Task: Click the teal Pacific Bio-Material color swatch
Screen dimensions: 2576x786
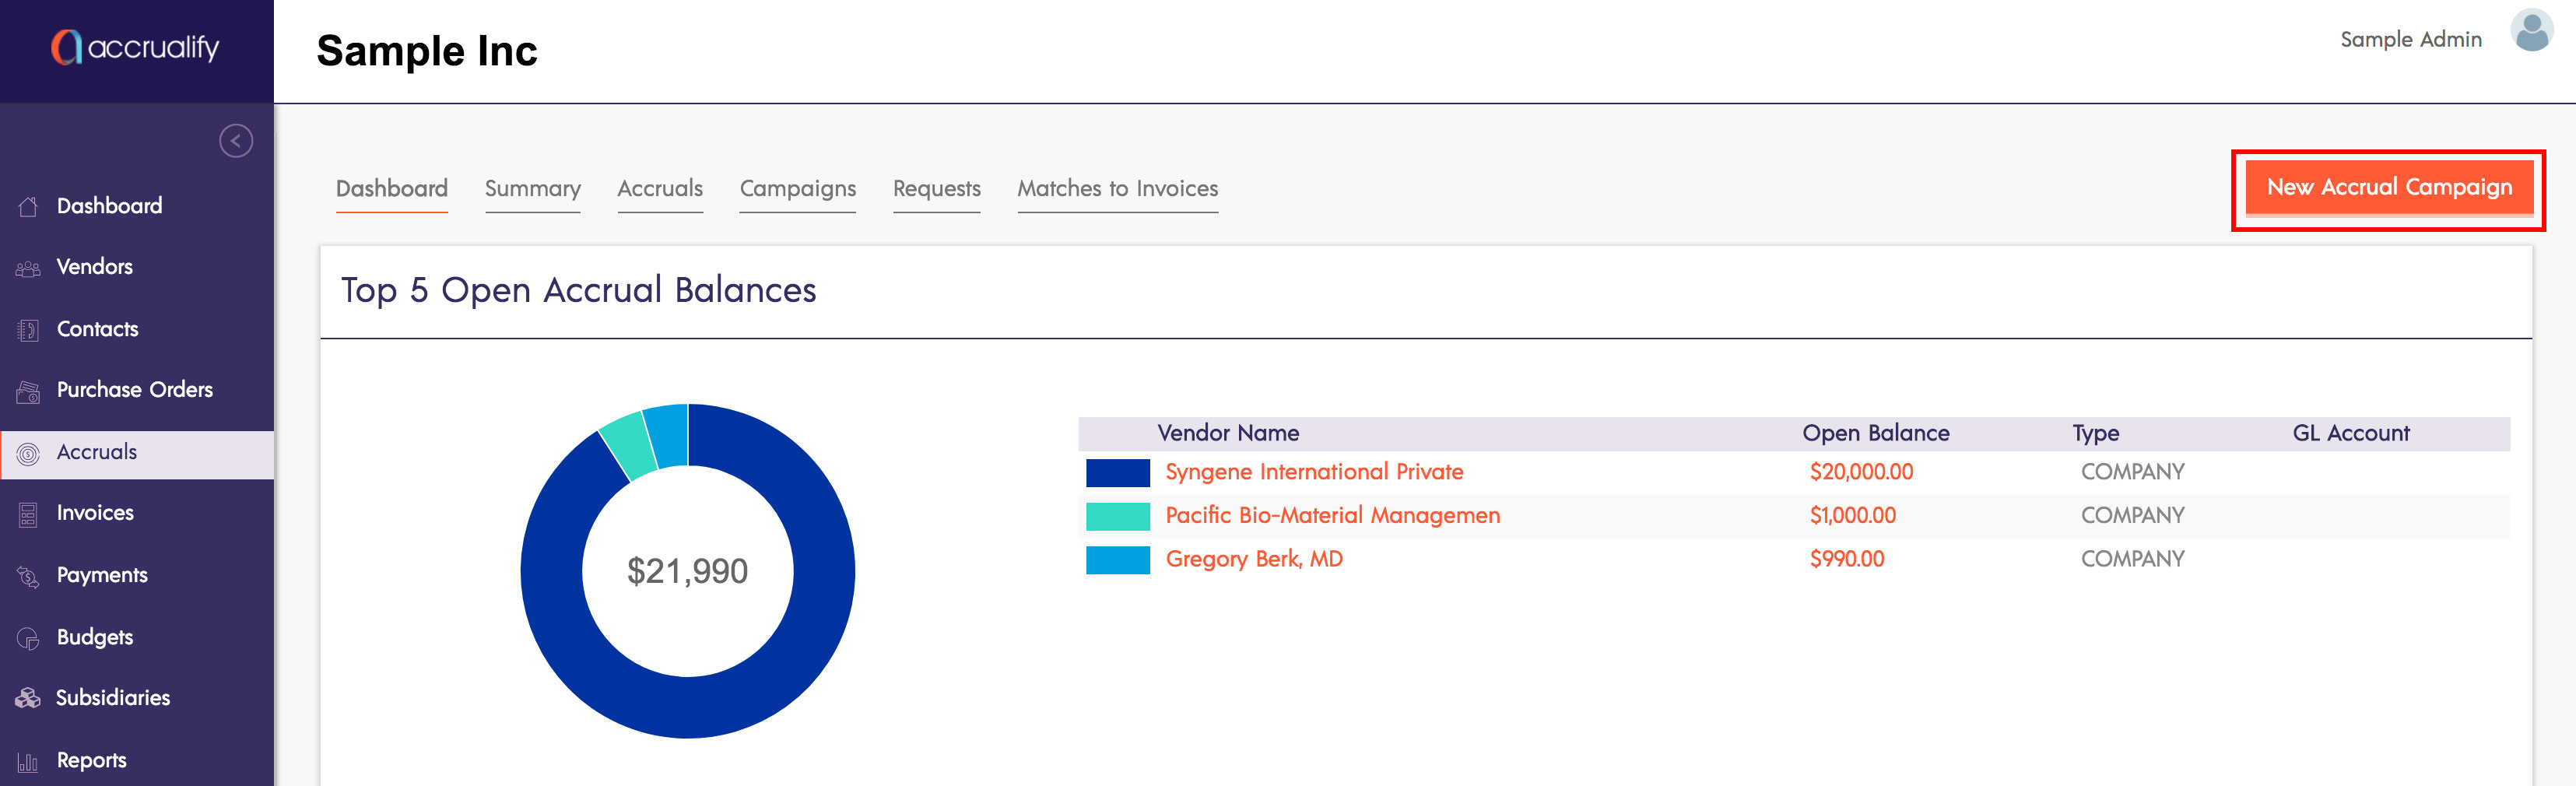Action: 1117,516
